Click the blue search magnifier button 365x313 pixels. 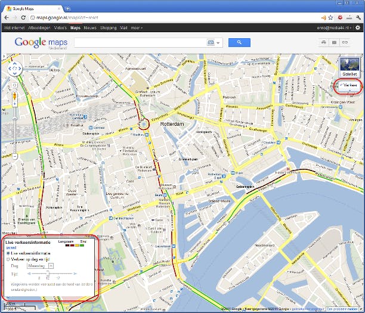click(x=239, y=42)
